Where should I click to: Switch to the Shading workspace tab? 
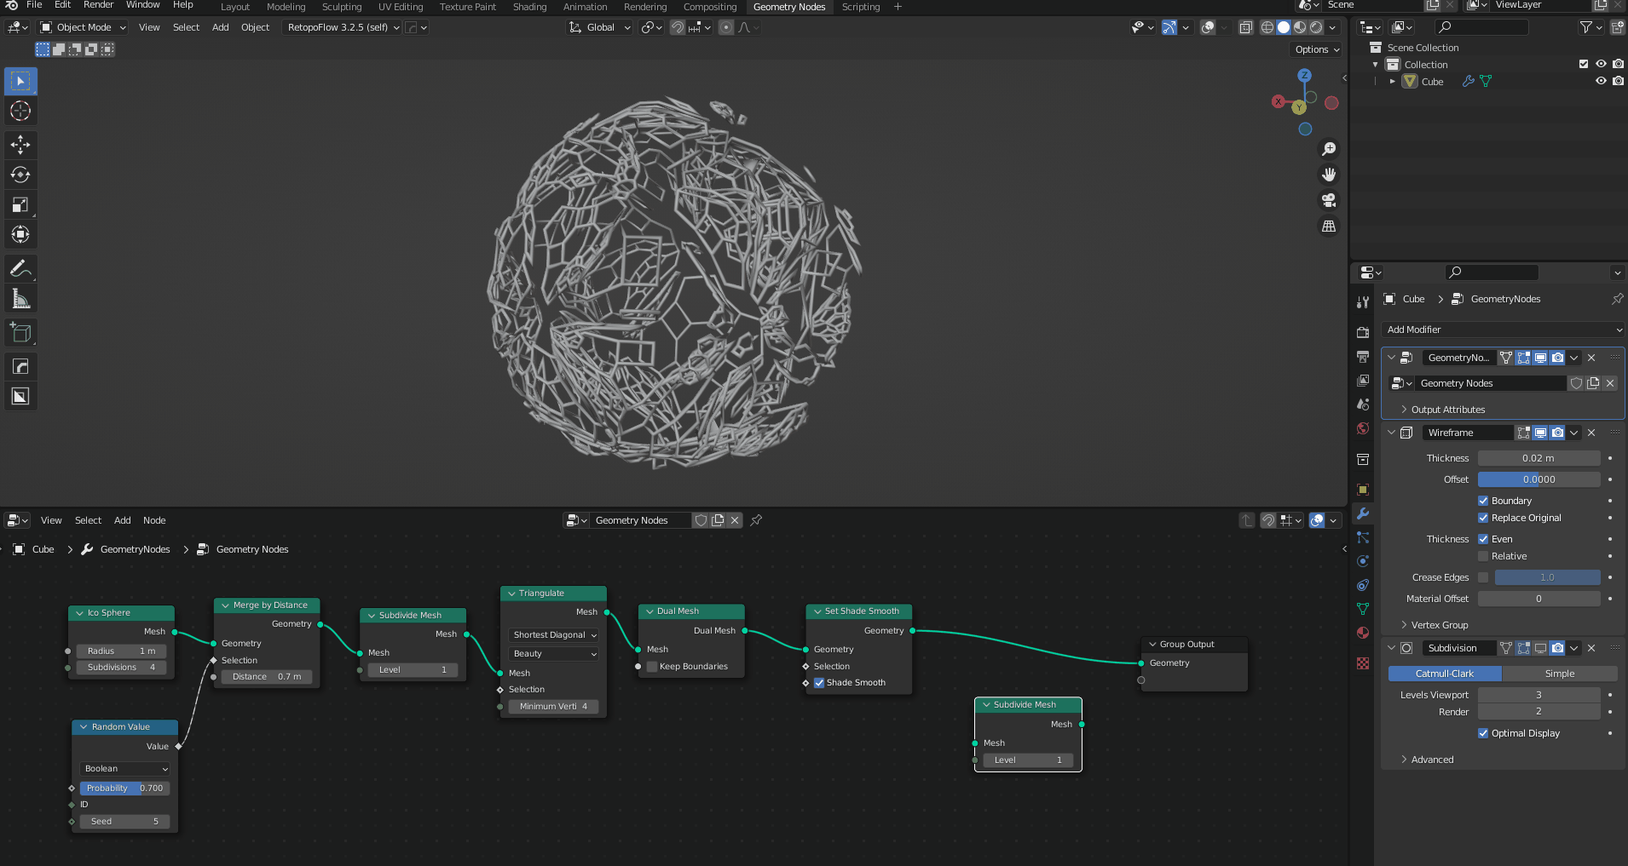pyautogui.click(x=529, y=7)
